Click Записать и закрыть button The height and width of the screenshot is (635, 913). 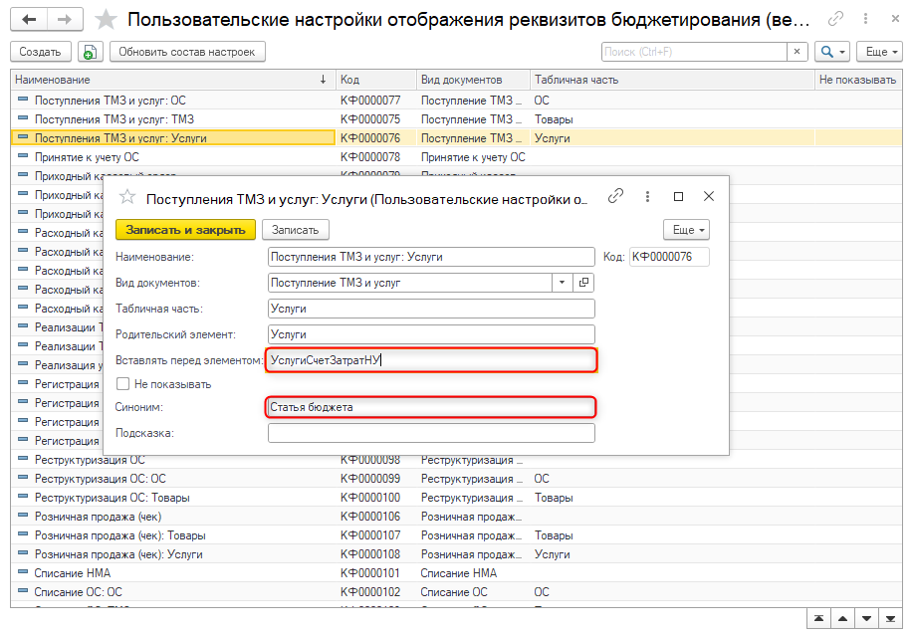point(185,230)
